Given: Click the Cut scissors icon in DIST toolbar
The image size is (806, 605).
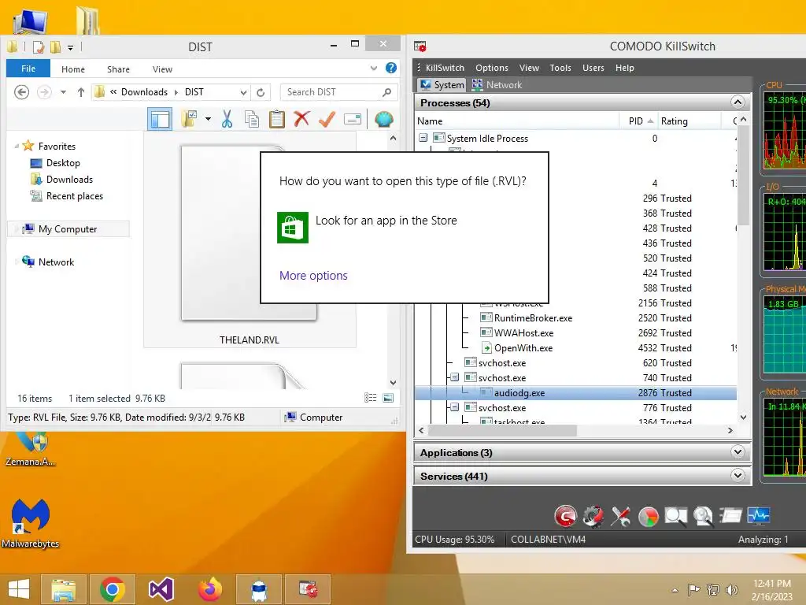Looking at the screenshot, I should coord(227,120).
